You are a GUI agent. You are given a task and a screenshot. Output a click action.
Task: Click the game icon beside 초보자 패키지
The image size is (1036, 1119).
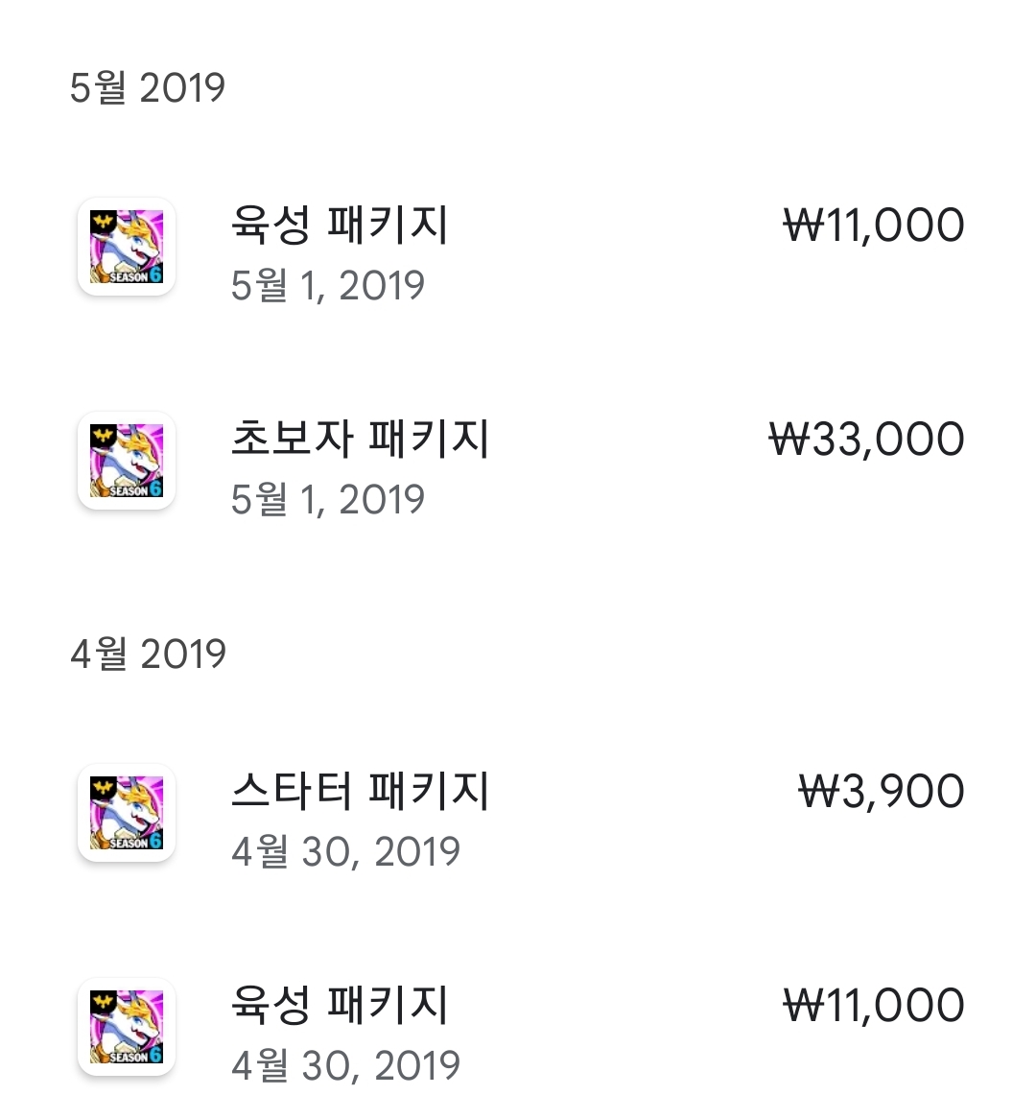coord(126,461)
